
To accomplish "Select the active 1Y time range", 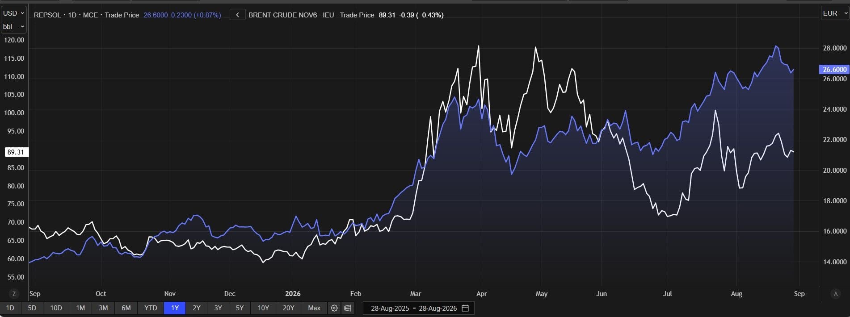I will click(175, 308).
